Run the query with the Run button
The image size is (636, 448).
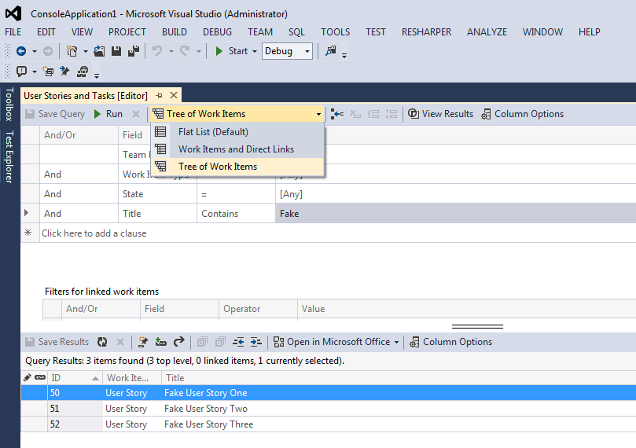pyautogui.click(x=108, y=114)
